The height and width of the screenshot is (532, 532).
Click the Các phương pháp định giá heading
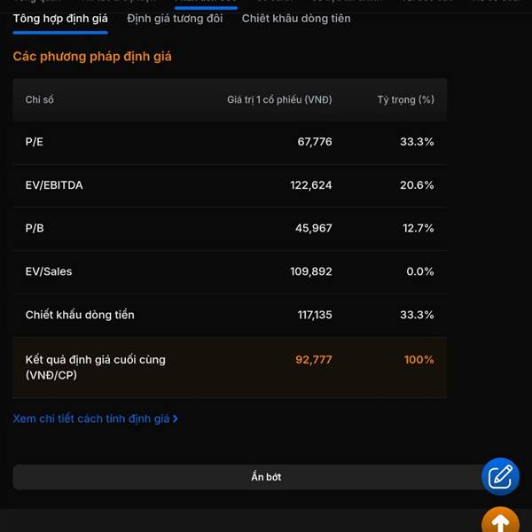coord(92,57)
